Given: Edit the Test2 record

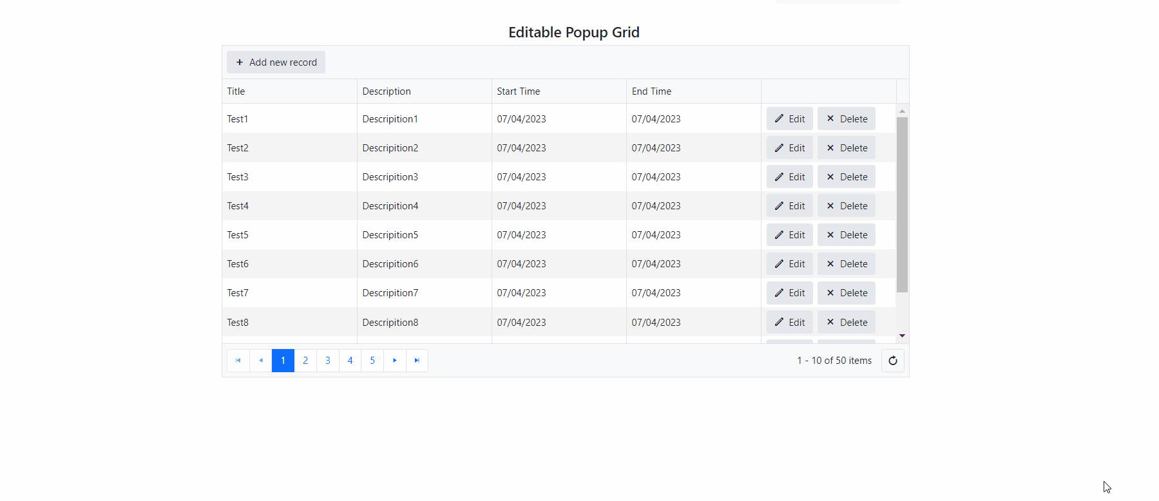Looking at the screenshot, I should (x=789, y=147).
